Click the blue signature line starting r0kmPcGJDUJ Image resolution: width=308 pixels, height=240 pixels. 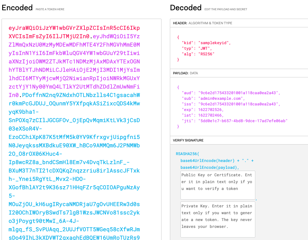coord(74,104)
